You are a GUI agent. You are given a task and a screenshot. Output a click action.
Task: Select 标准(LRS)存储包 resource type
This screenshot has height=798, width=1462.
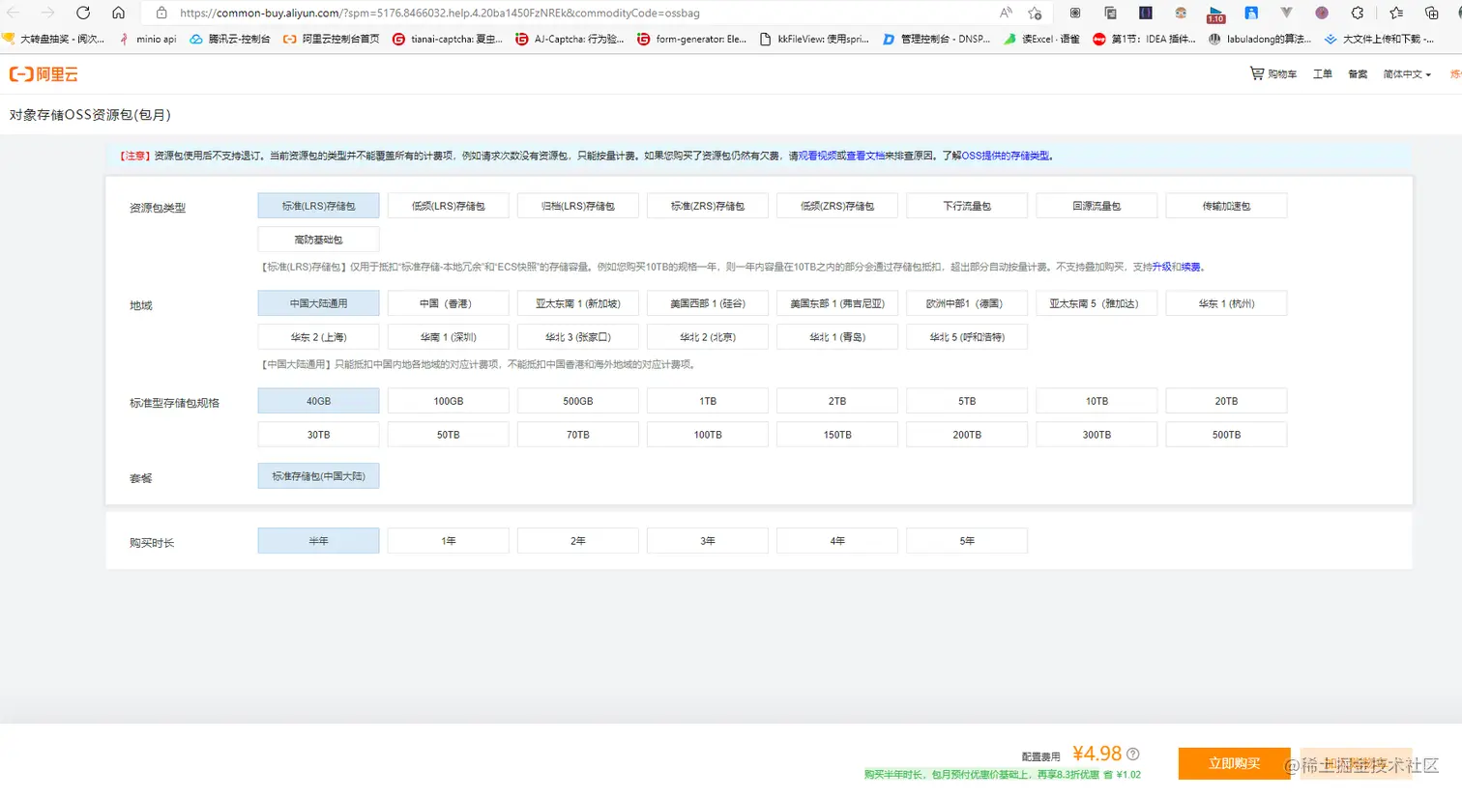[x=318, y=206]
